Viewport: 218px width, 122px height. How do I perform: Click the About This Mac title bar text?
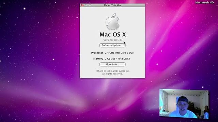pyautogui.click(x=112, y=5)
